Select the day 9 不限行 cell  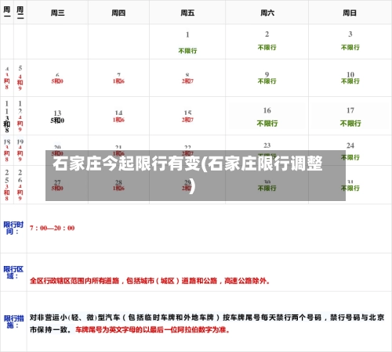267,78
